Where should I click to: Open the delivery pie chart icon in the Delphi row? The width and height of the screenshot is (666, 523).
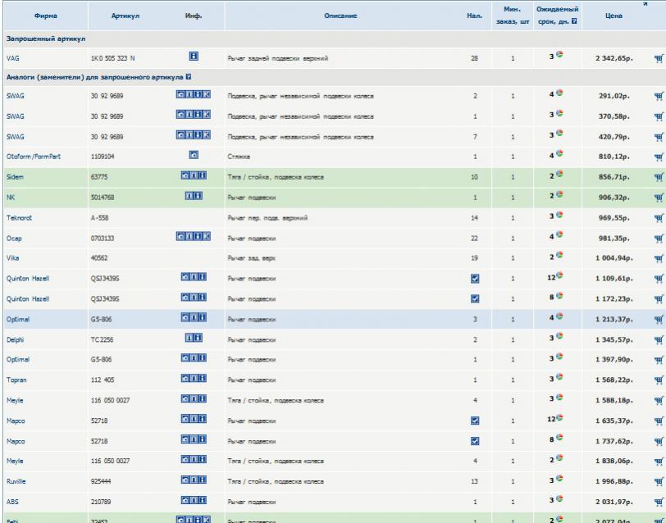pyautogui.click(x=559, y=336)
